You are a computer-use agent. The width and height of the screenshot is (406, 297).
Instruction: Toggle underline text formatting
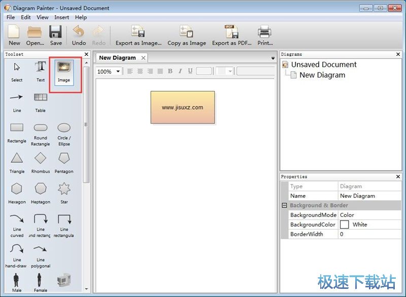(x=190, y=71)
